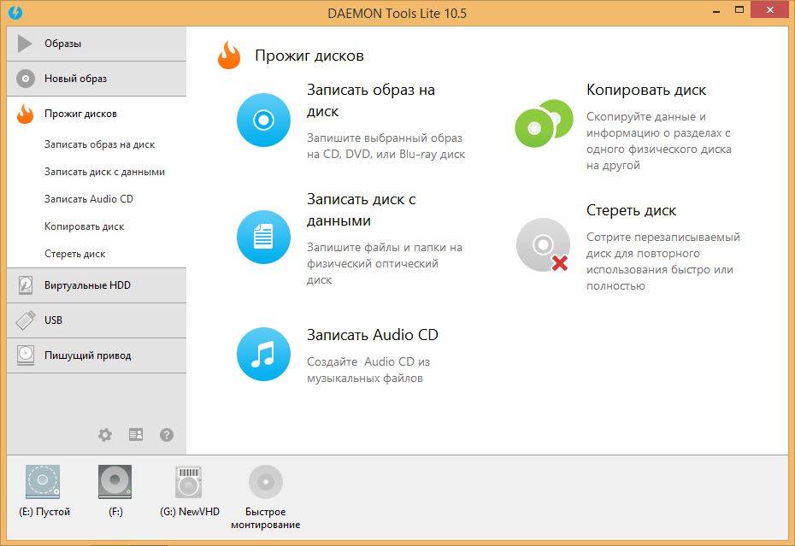Click the flame icon beside sidebar Прожиг дисков
This screenshot has height=546, width=795.
click(x=25, y=114)
